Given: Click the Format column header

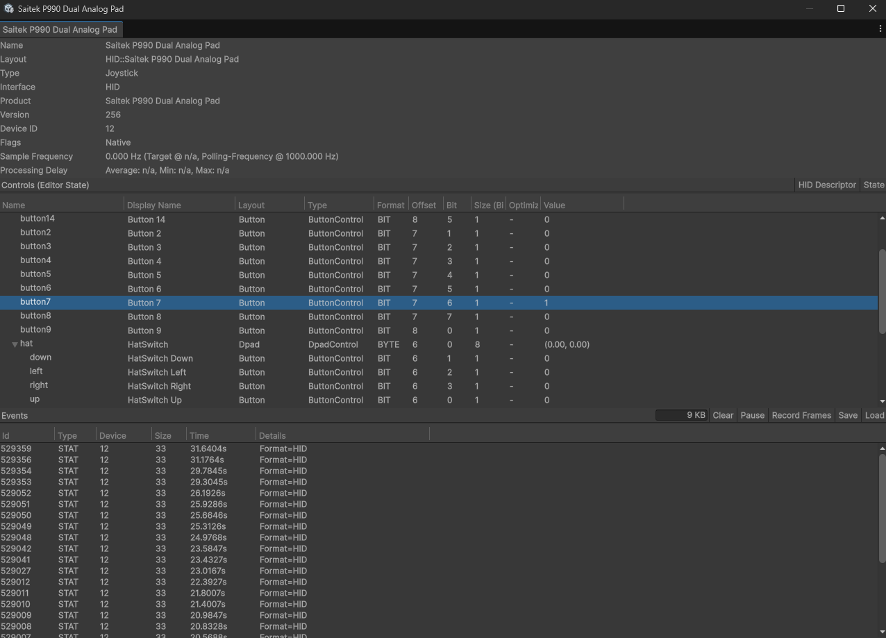Looking at the screenshot, I should click(391, 205).
